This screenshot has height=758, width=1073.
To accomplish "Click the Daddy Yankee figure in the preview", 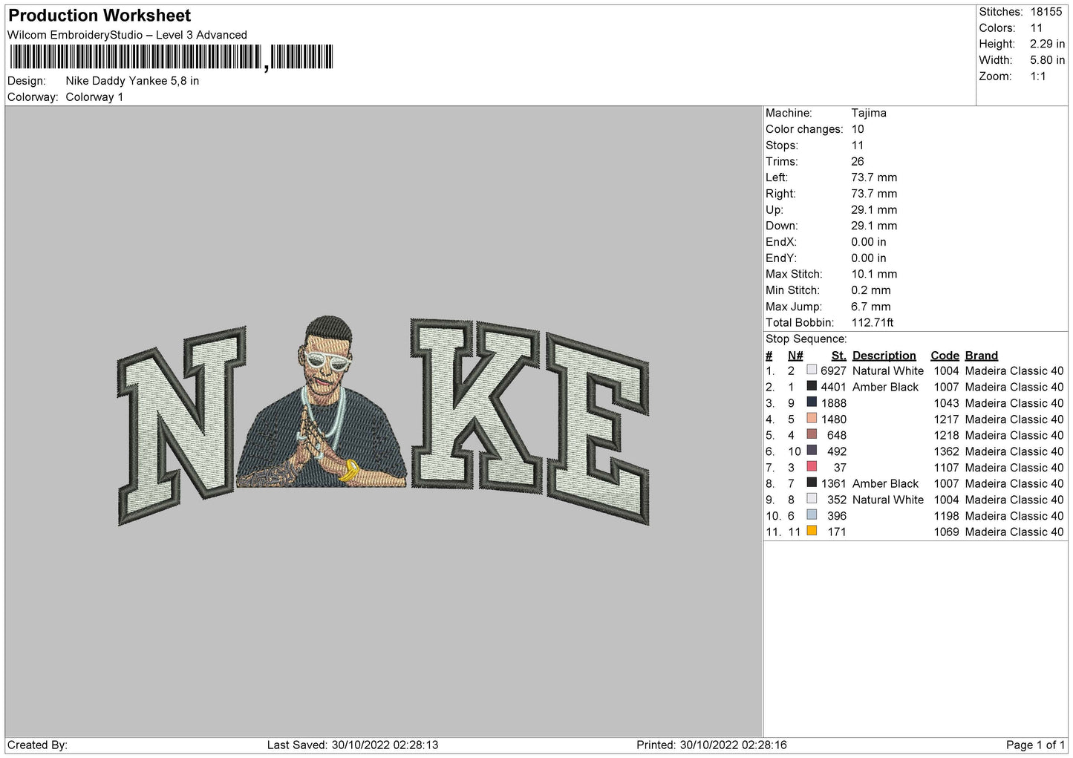I will (322, 402).
